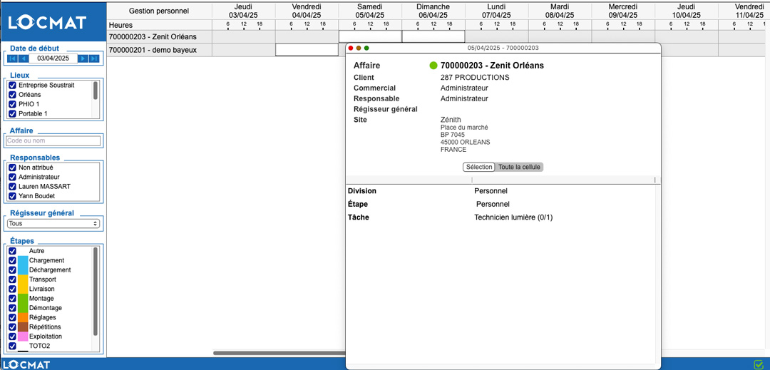Click the orange Réglages color swatch
This screenshot has height=370, width=770.
point(23,317)
